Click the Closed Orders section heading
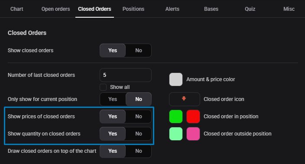This screenshot has height=164, width=305. point(27,33)
